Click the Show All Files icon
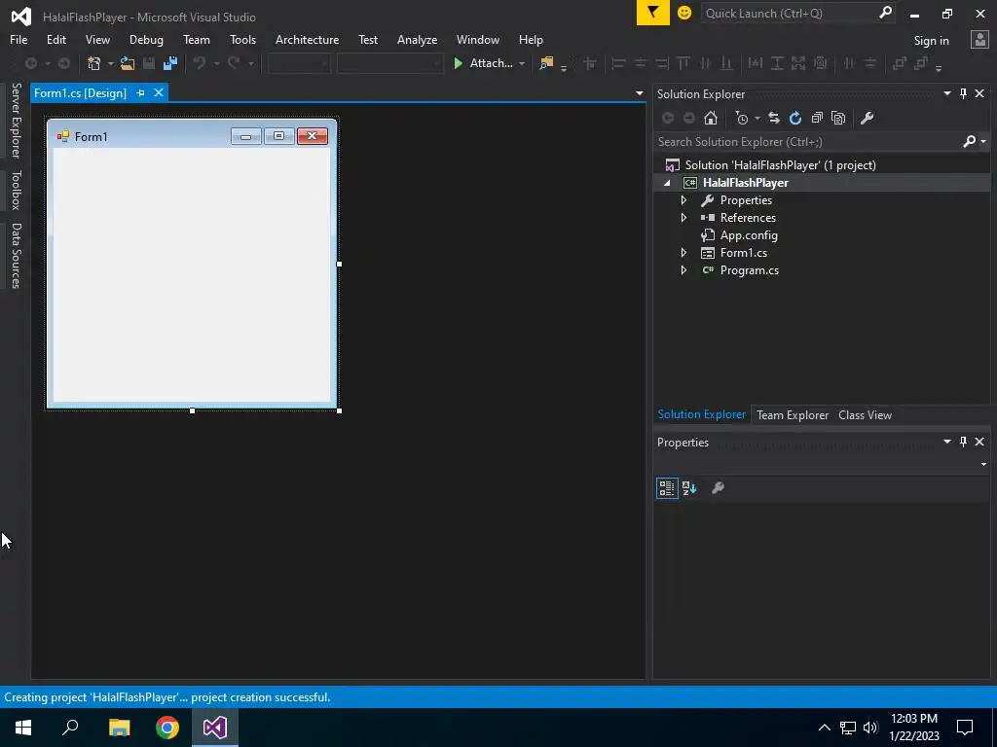This screenshot has height=747, width=997. 838,118
